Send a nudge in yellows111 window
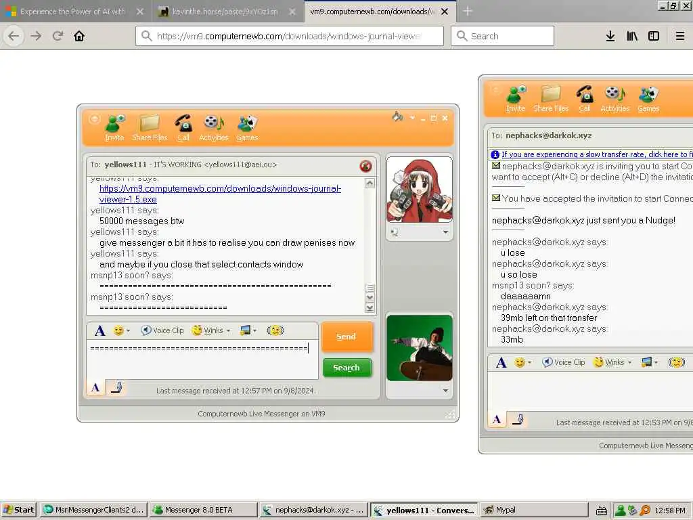Screen dimensions: 693x520 tap(275, 330)
